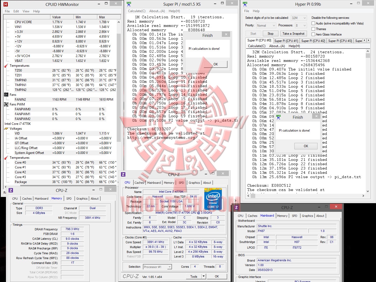Image resolution: width=376 pixels, height=282 pixels.
Task: Click the Value column header in HWMonitor
Action: tap(62, 17)
